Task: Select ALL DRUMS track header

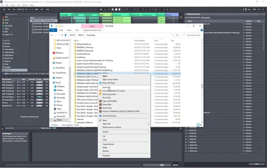Action: pos(66,15)
